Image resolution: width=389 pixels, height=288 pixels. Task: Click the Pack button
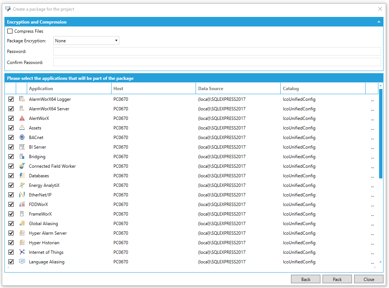(x=337, y=279)
